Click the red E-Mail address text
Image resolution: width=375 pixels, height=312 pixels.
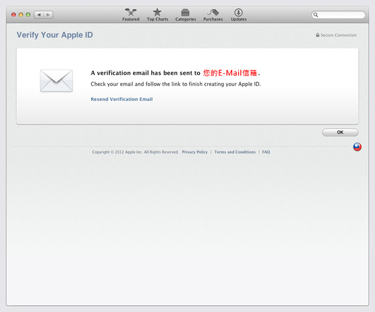pyautogui.click(x=230, y=73)
